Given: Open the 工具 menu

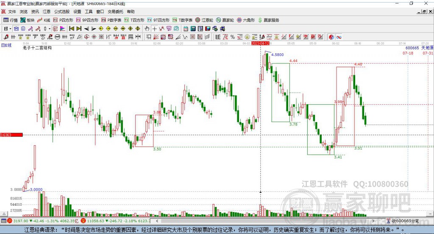Looking at the screenshot, I should (x=89, y=11).
